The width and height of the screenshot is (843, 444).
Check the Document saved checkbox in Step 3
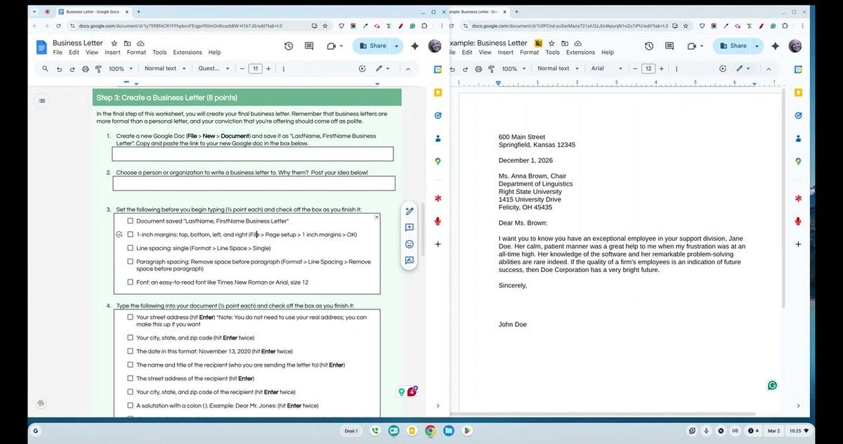(x=130, y=221)
